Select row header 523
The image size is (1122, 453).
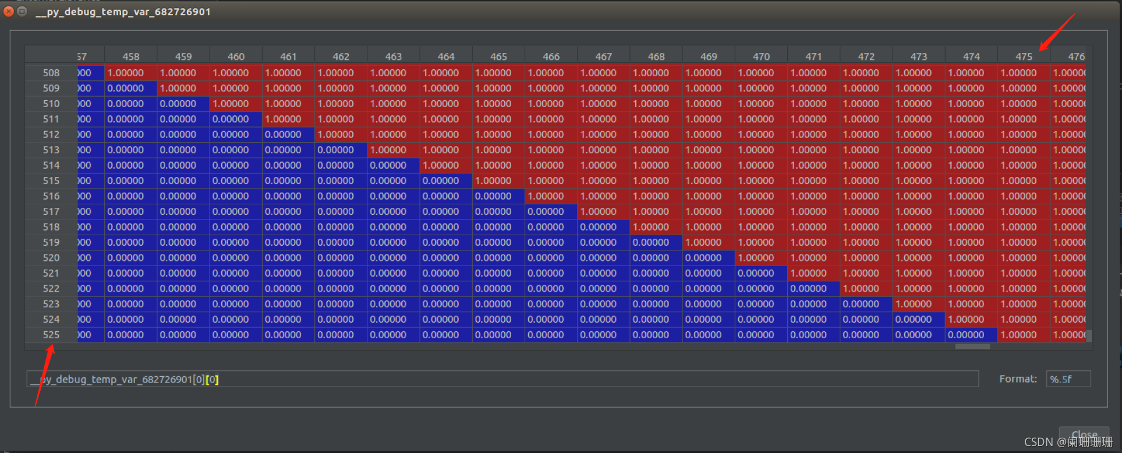(51, 304)
